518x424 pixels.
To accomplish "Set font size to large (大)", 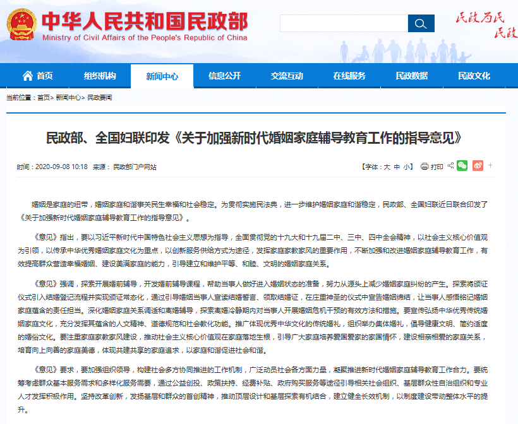I will coord(387,167).
